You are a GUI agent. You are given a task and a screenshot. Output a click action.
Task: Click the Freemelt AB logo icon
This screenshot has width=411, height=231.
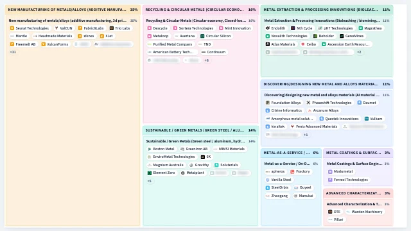coord(12,44)
